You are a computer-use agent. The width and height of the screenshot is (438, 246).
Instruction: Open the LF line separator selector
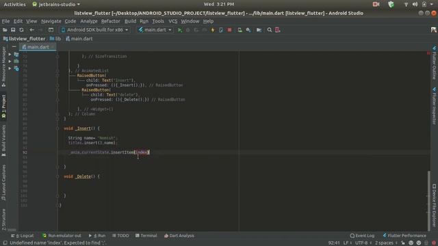[347, 243]
